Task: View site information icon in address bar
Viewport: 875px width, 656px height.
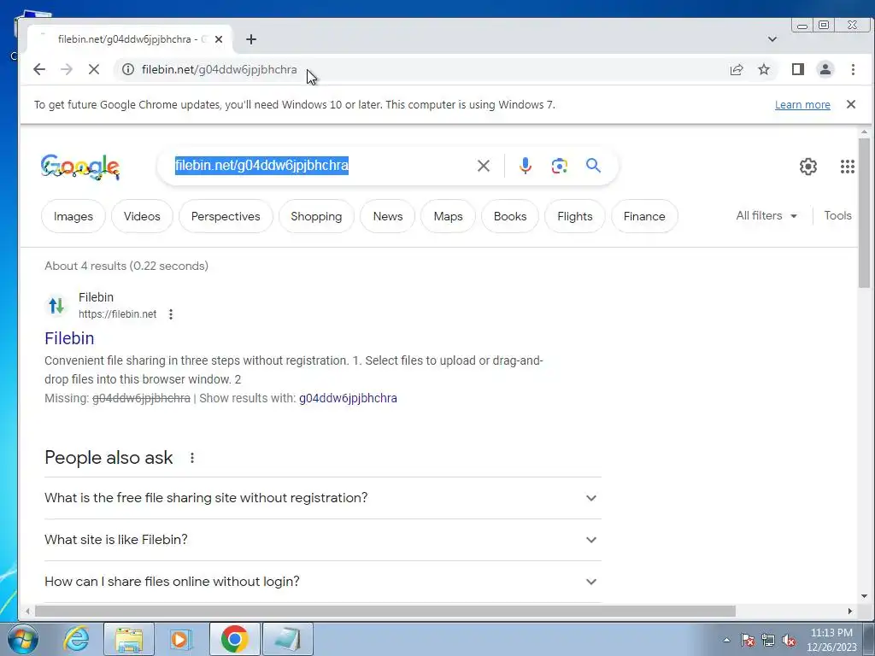Action: tap(128, 69)
